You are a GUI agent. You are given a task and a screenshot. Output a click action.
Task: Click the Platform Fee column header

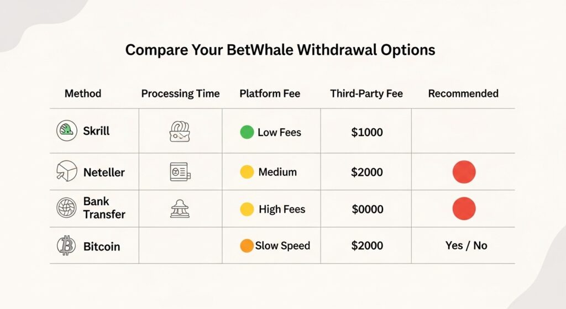270,93
